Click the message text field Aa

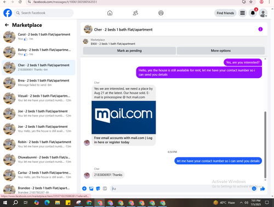click(x=181, y=188)
